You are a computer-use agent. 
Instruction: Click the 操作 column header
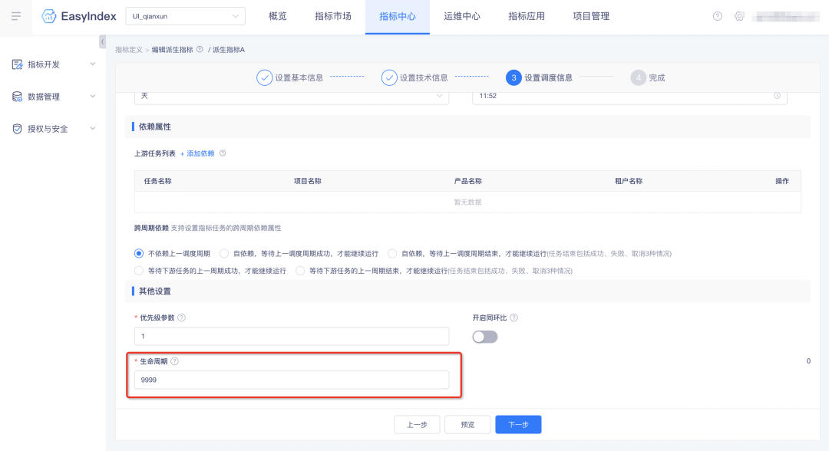click(x=782, y=181)
